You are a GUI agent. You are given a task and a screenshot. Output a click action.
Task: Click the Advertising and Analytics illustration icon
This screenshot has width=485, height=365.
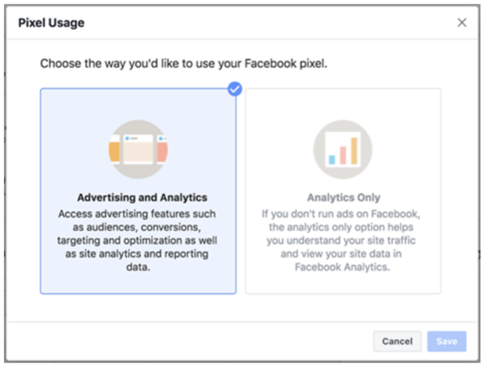[138, 149]
